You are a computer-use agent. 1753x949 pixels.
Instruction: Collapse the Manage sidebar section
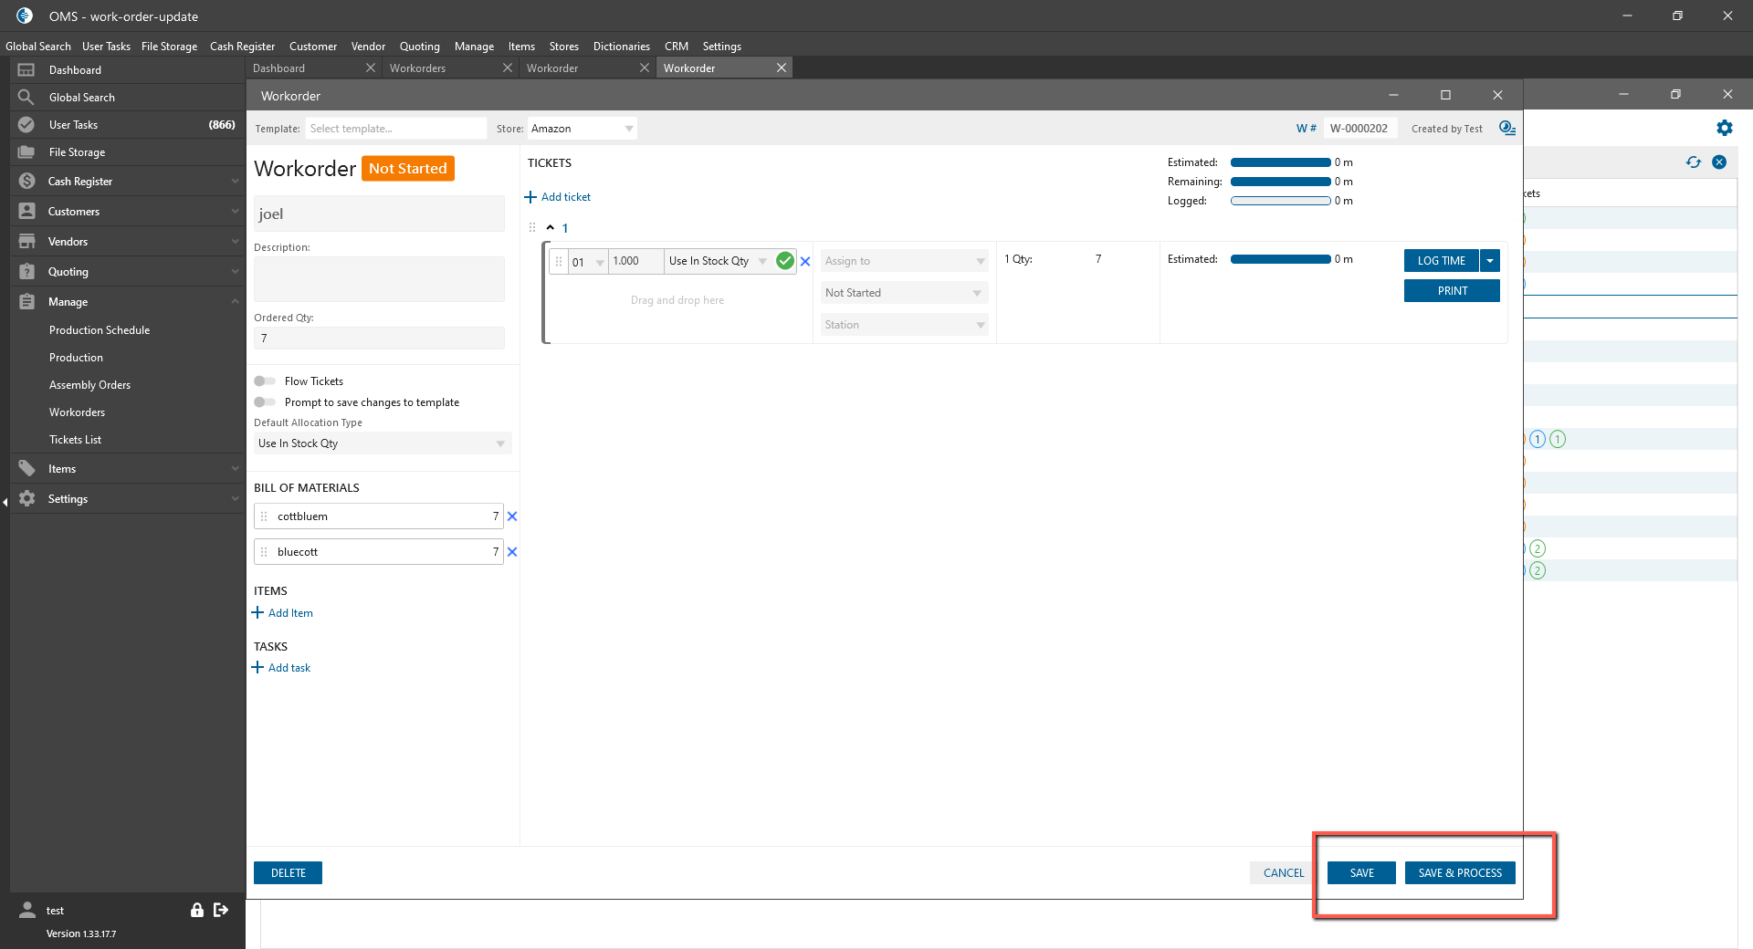click(235, 302)
